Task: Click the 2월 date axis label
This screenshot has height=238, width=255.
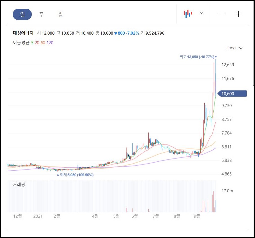Action: pos(57,216)
